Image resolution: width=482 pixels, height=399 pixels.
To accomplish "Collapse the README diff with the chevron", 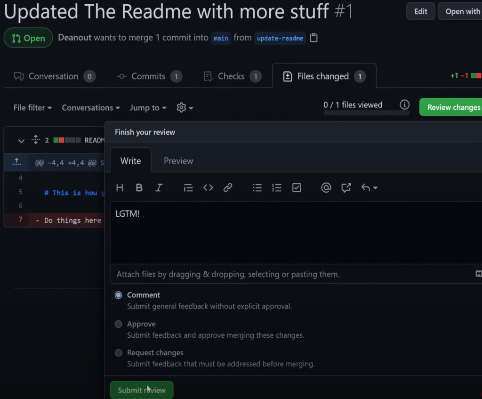I will click(x=21, y=140).
